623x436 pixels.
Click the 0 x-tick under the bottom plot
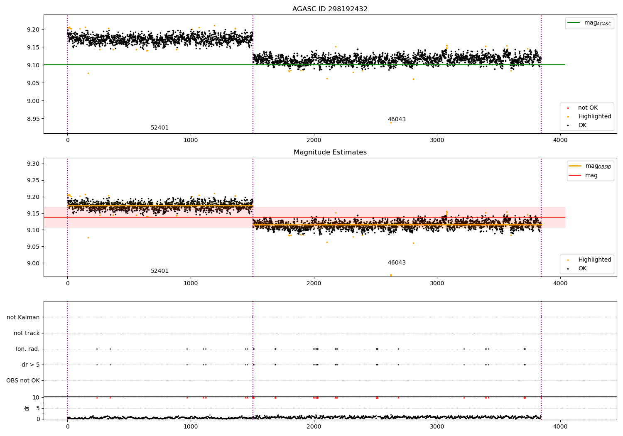tap(67, 426)
